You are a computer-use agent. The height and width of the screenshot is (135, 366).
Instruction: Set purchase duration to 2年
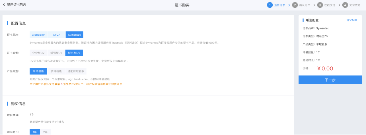pyautogui.click(x=45, y=132)
